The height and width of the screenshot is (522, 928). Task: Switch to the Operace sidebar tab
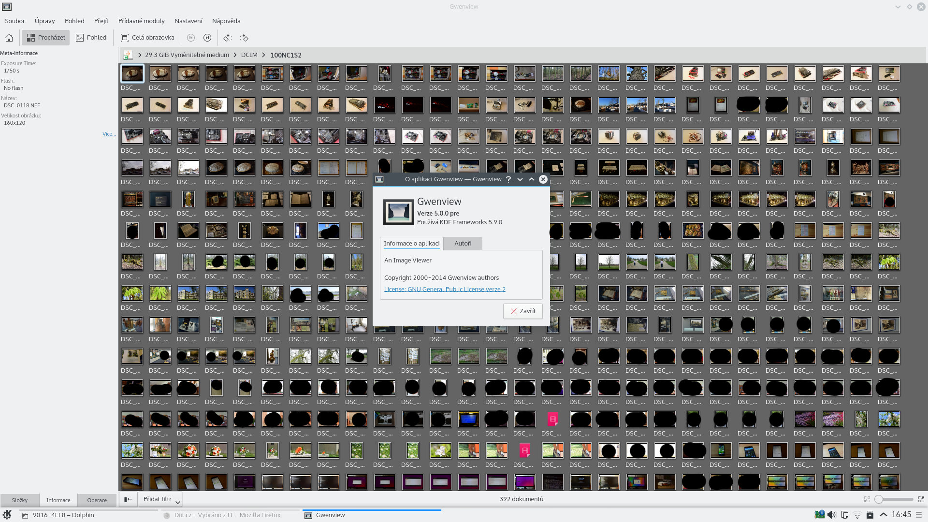(x=97, y=500)
